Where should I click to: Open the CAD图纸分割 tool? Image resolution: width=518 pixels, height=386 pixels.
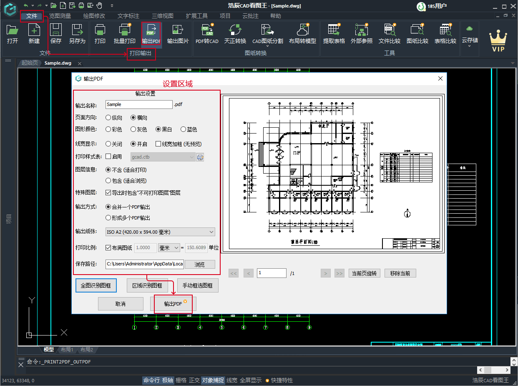[267, 33]
